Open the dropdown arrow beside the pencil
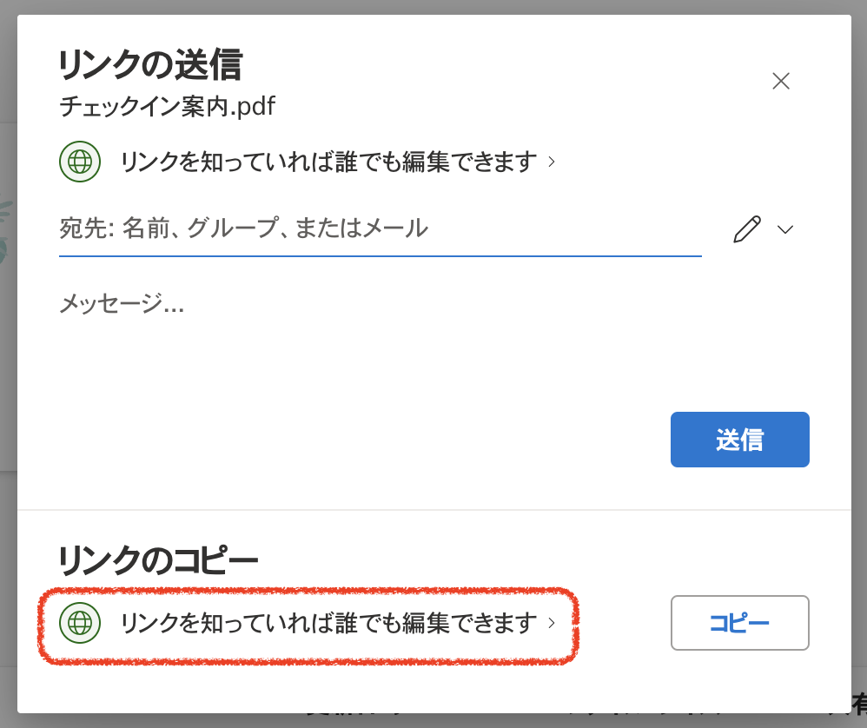867x728 pixels. pyautogui.click(x=785, y=229)
